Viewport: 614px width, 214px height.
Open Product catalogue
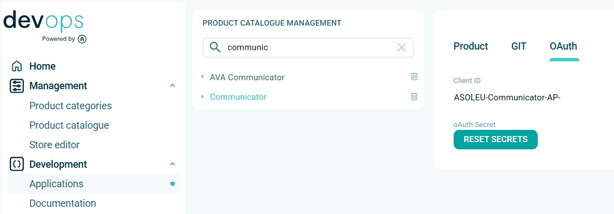[x=69, y=125]
